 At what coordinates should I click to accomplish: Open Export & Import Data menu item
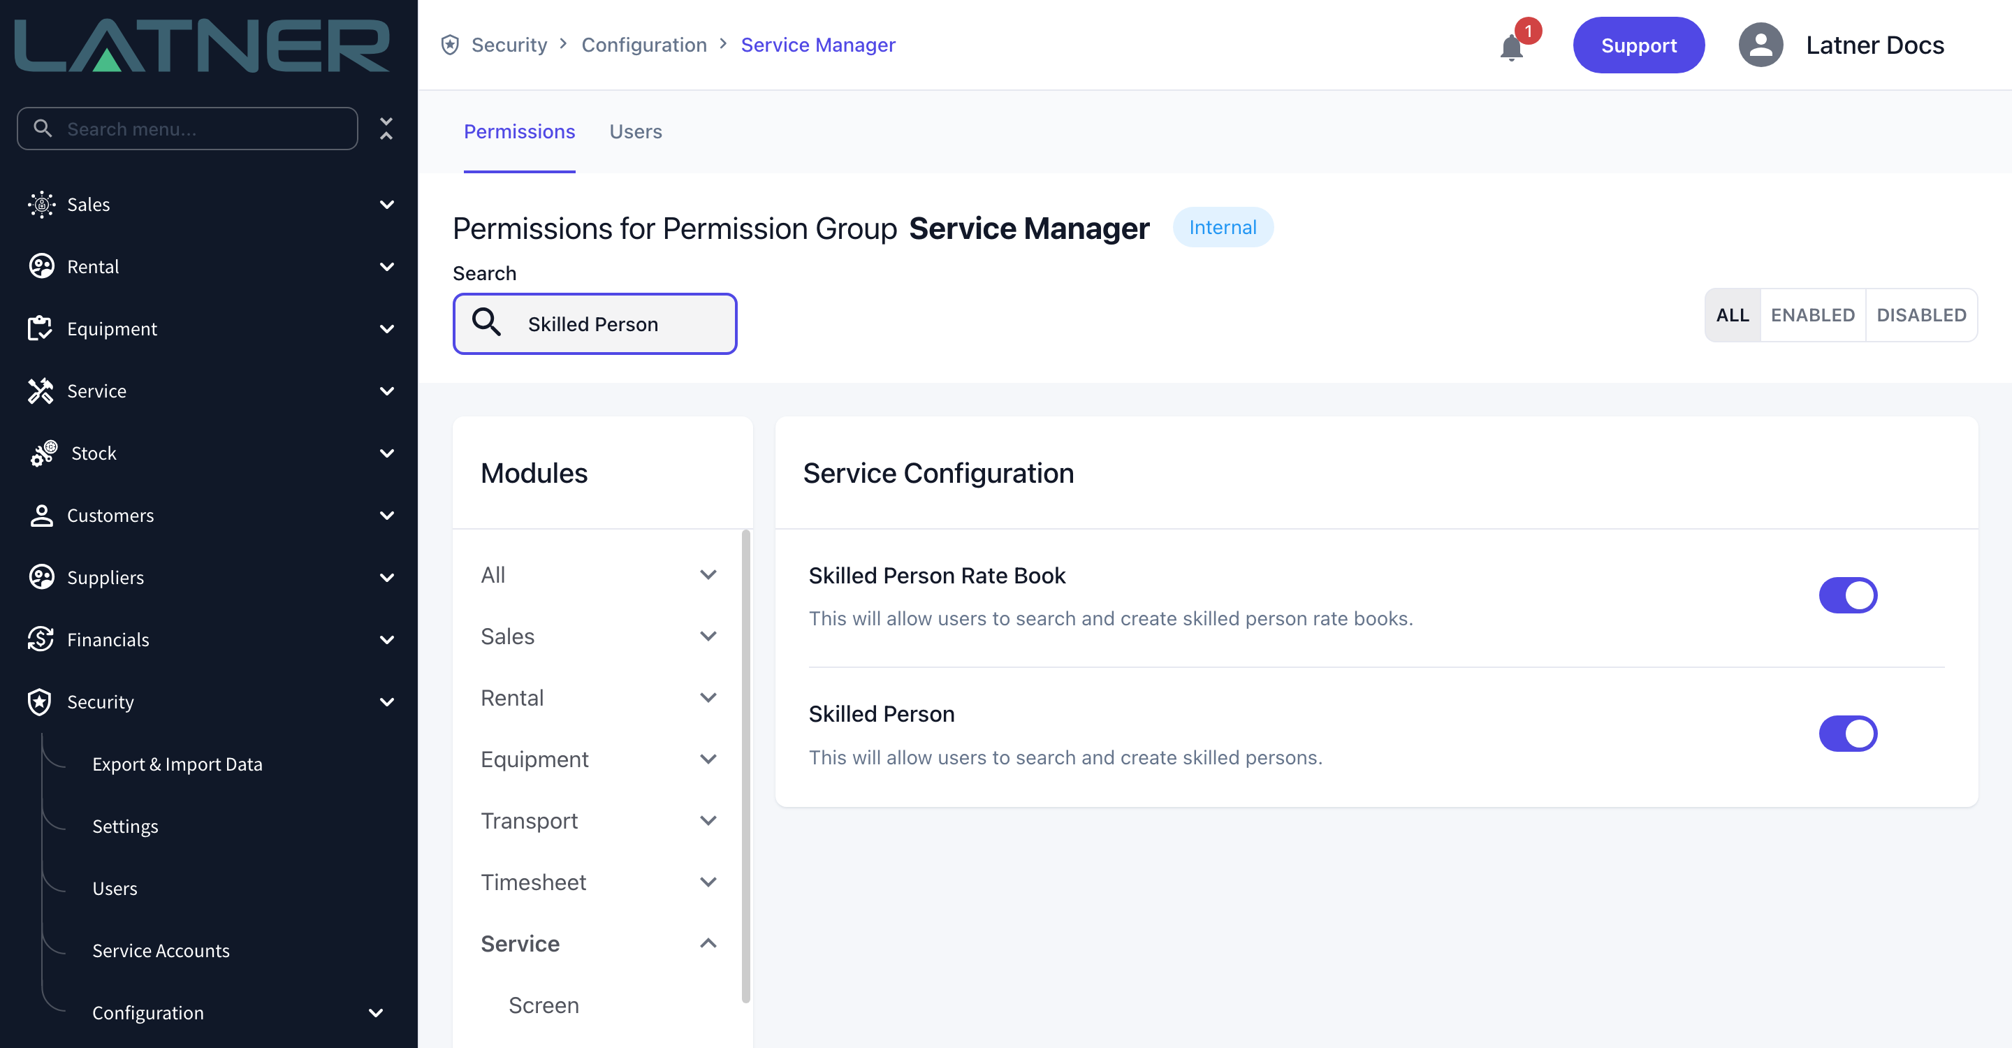[177, 764]
